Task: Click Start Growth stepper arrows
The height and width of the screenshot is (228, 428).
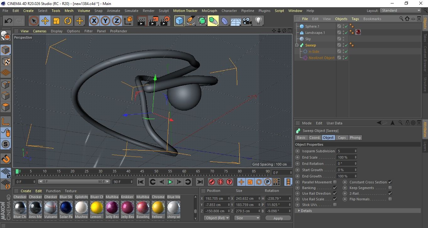Action: coord(355,170)
